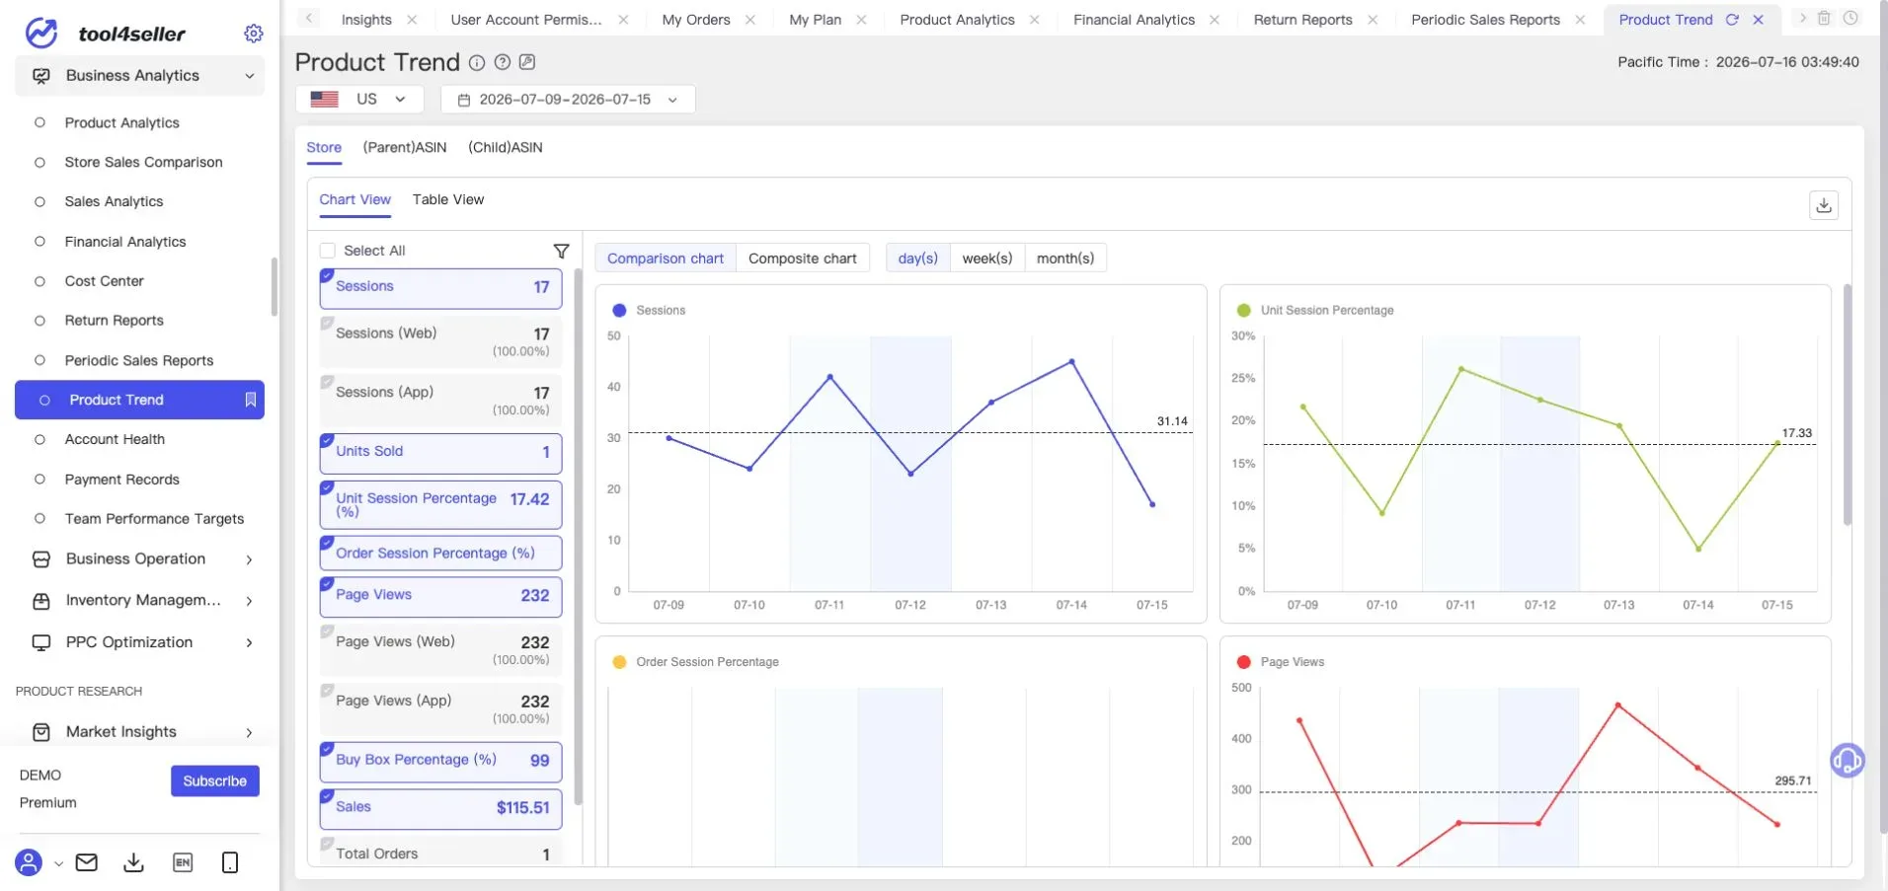Open the settings gear beside tool4seller logo
The height and width of the screenshot is (891, 1888).
click(254, 34)
